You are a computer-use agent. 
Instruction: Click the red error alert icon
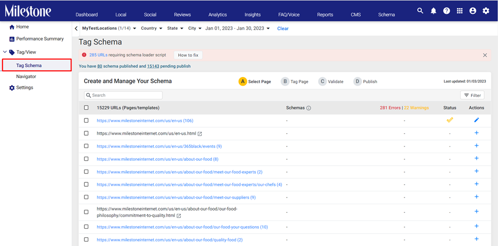84,55
